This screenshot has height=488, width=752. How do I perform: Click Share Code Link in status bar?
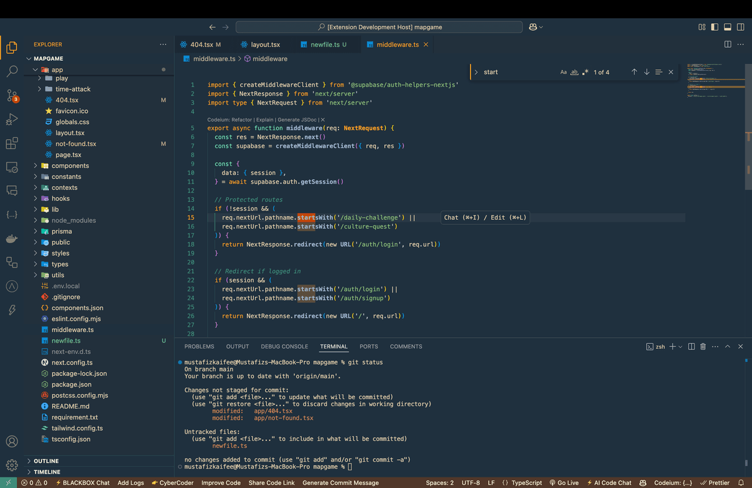(x=271, y=483)
